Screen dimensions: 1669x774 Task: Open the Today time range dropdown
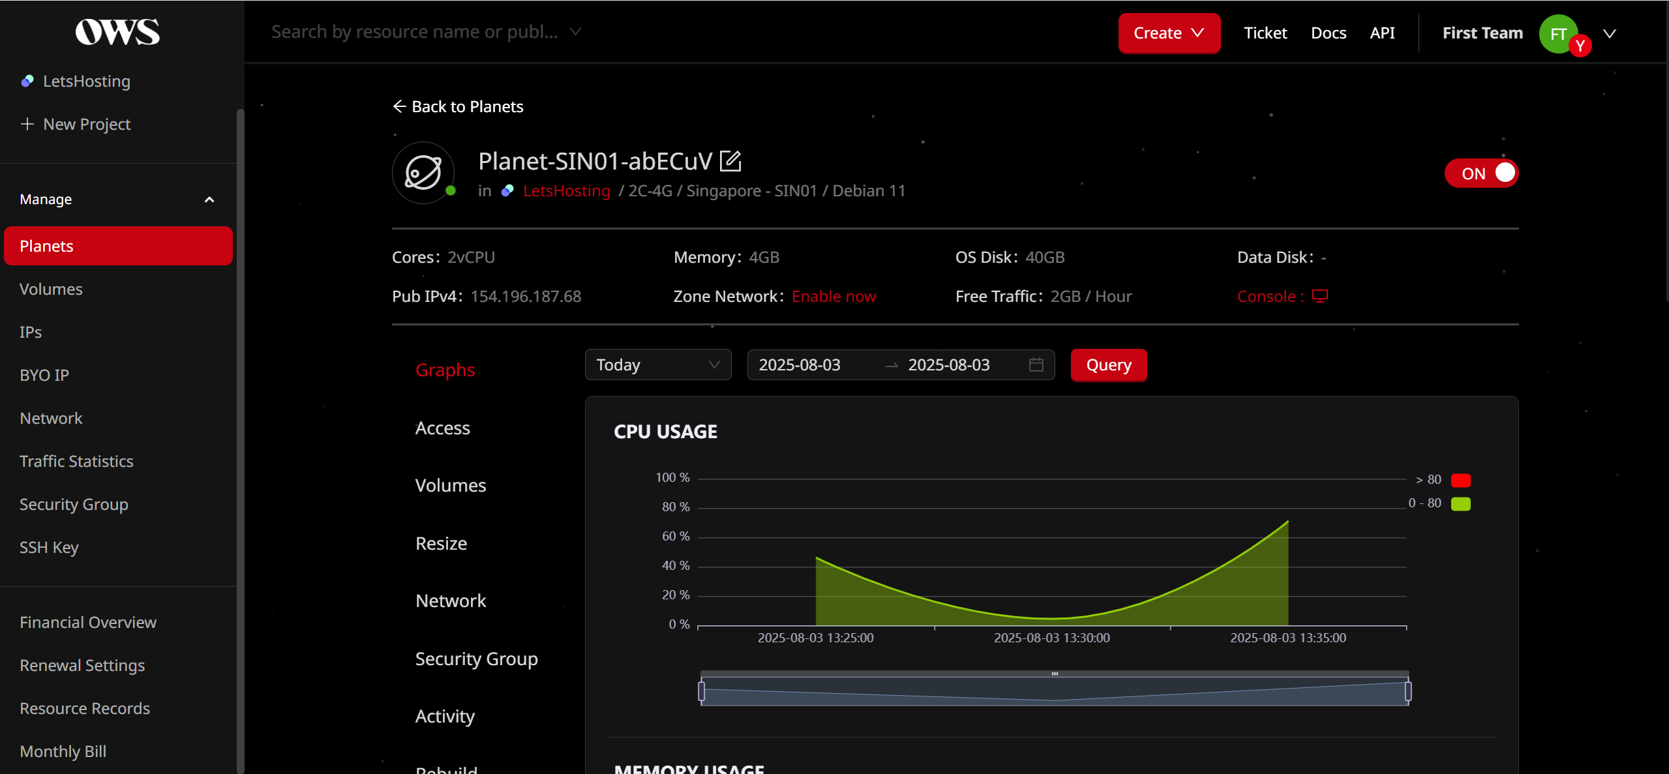[x=658, y=365]
